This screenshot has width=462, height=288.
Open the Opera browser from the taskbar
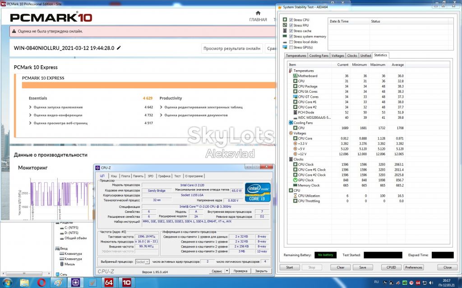[x=42, y=283]
